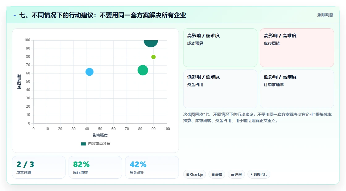The height and width of the screenshot is (191, 346).
Task: Click the 执行难度 y-axis title
Action: pos(19,82)
